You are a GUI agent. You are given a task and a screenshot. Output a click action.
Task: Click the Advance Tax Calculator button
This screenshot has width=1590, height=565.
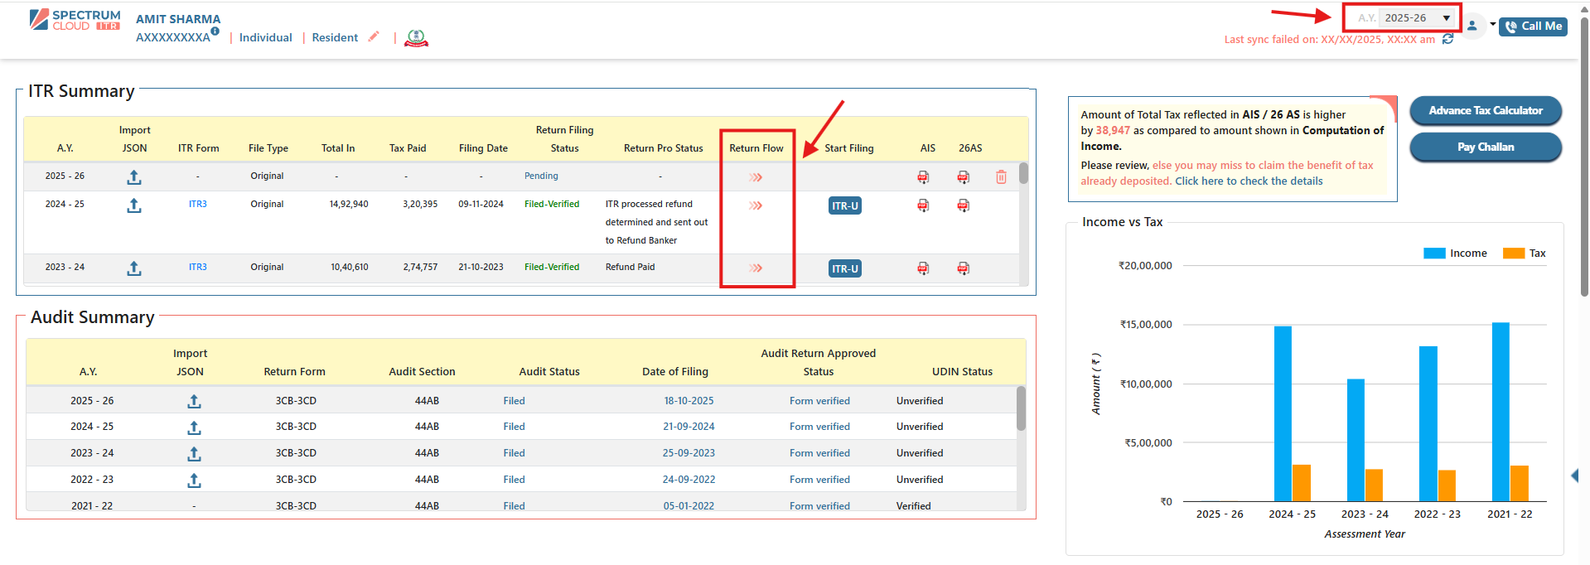click(x=1485, y=110)
